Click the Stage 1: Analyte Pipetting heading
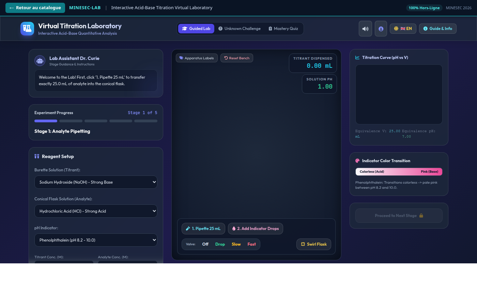The image size is (477, 293). (62, 131)
